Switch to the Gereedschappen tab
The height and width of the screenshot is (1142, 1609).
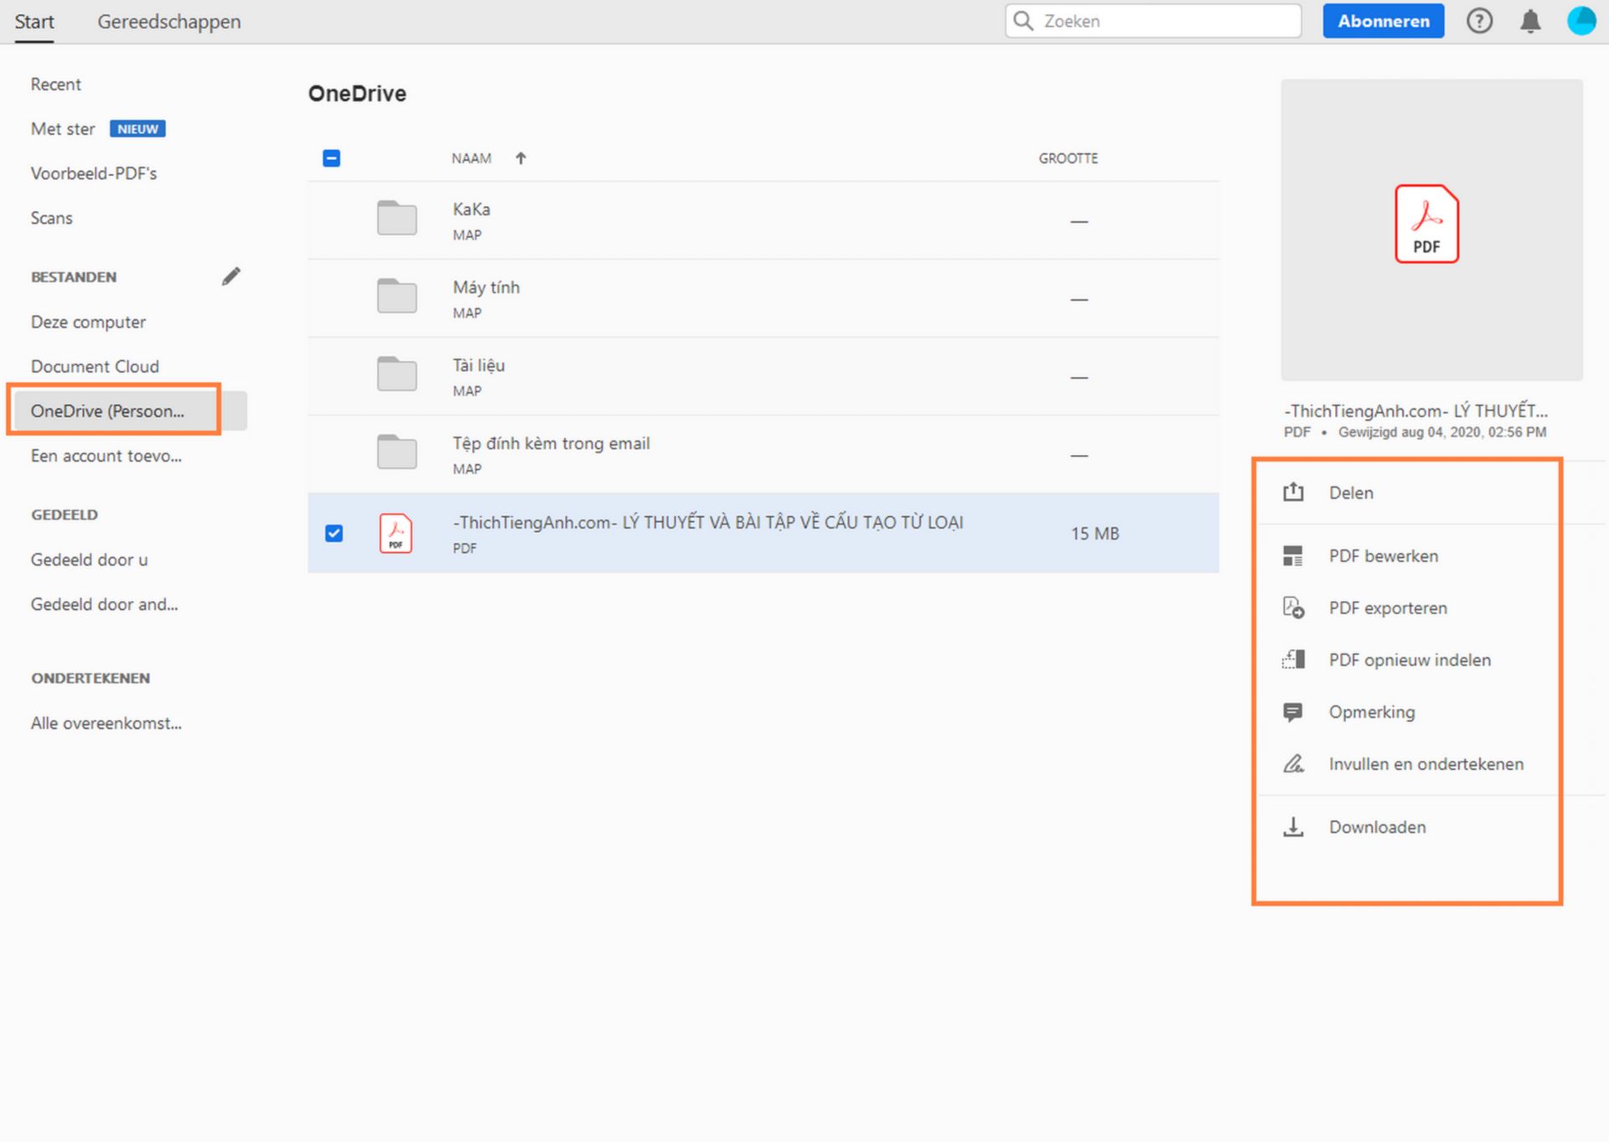point(168,21)
